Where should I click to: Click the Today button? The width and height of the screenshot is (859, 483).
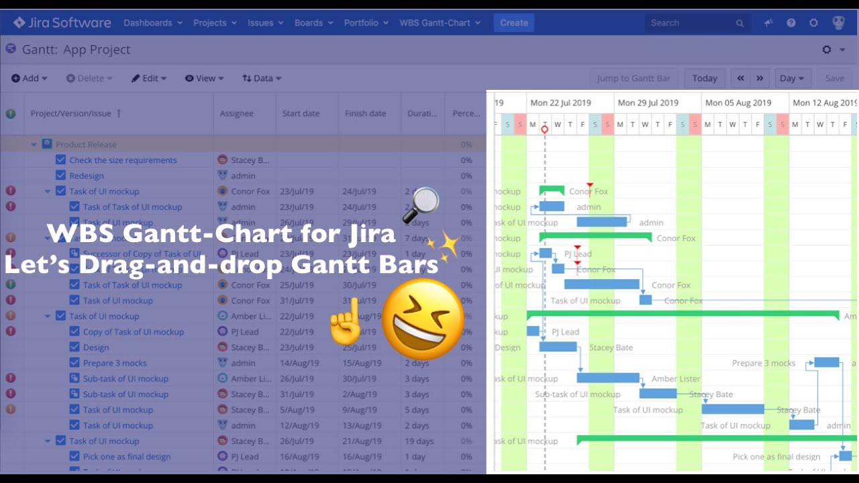[705, 78]
